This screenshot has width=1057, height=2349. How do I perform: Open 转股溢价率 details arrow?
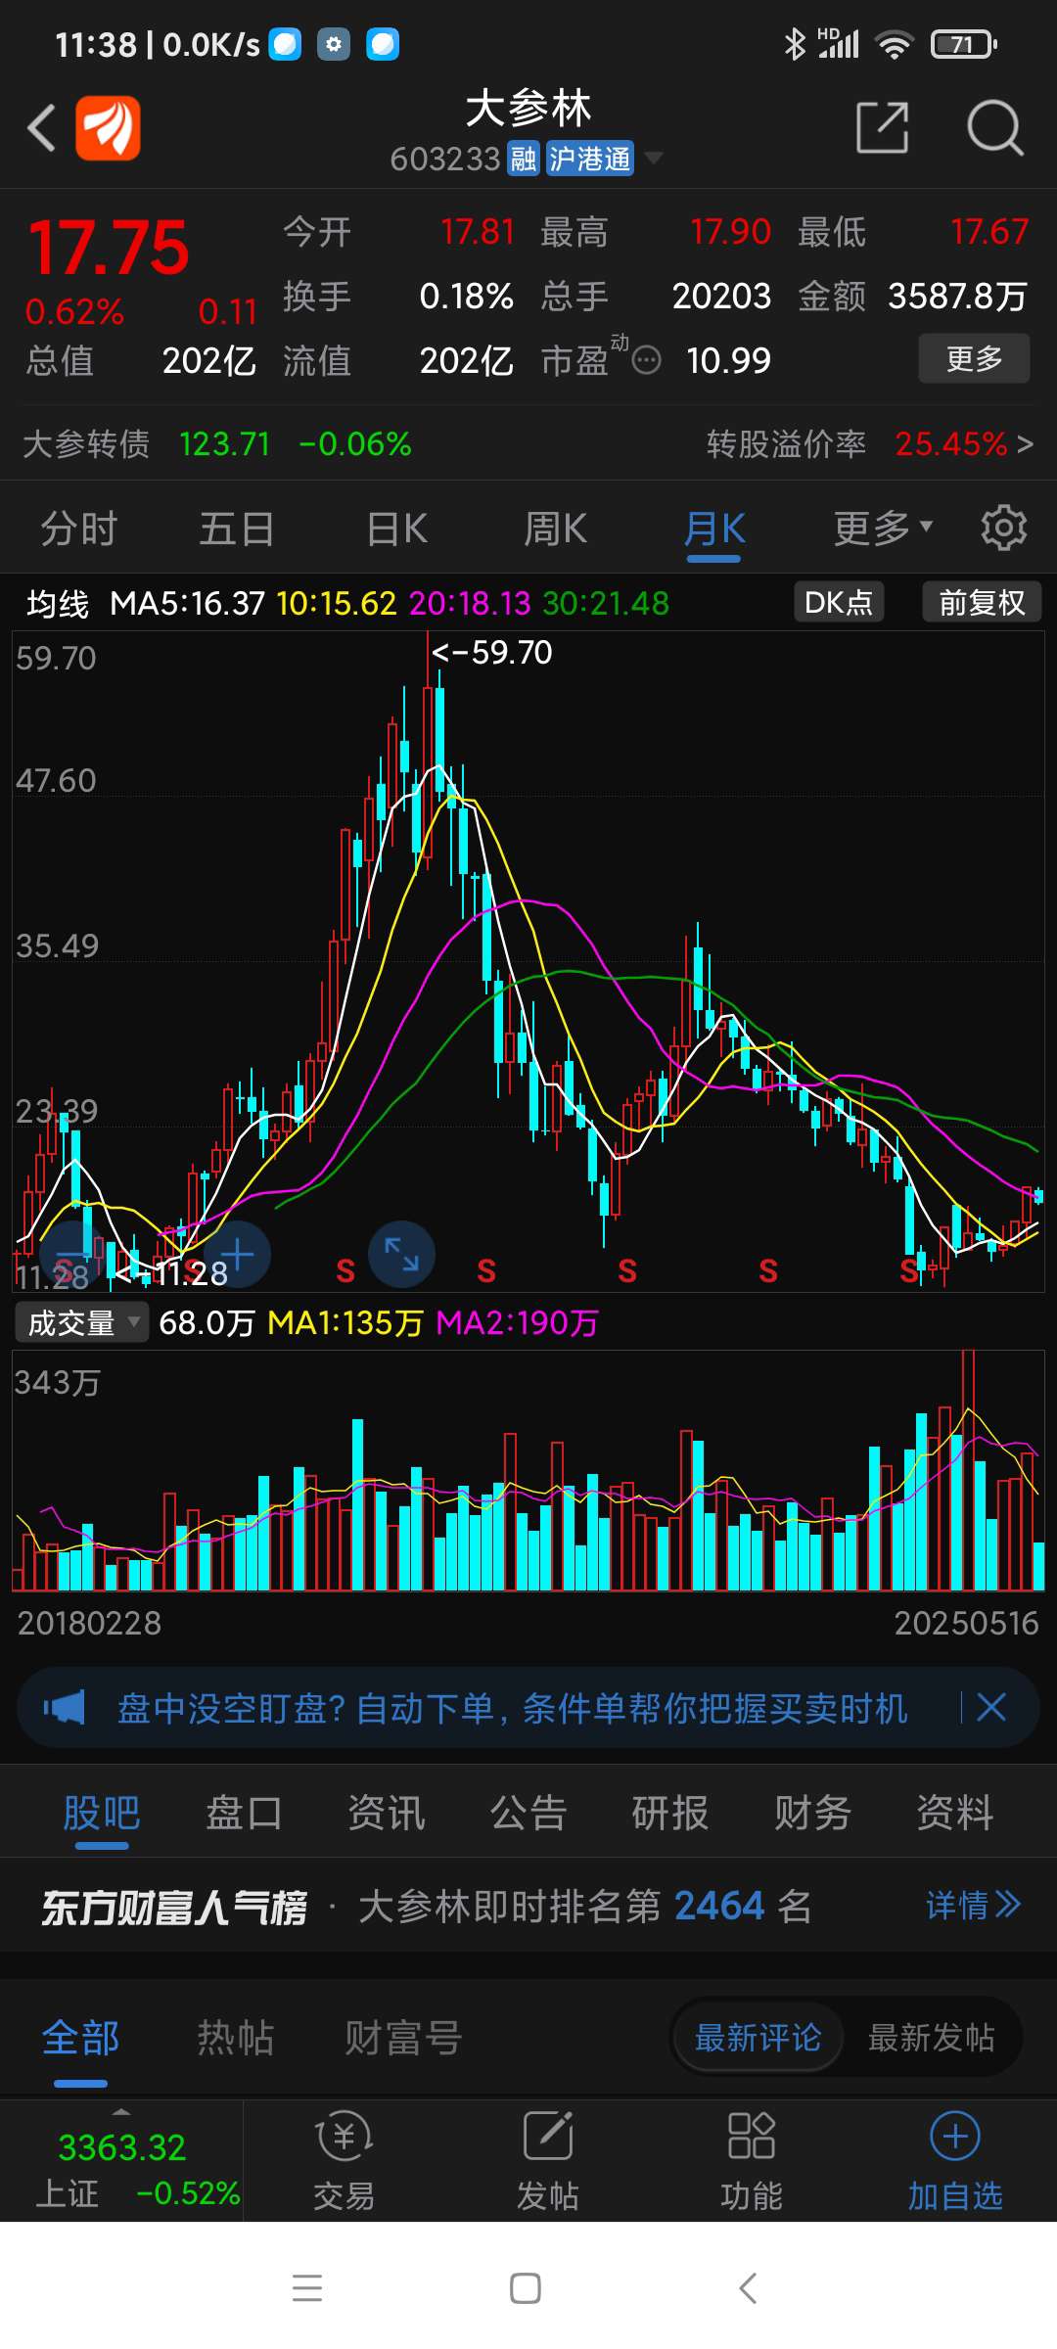click(1025, 444)
